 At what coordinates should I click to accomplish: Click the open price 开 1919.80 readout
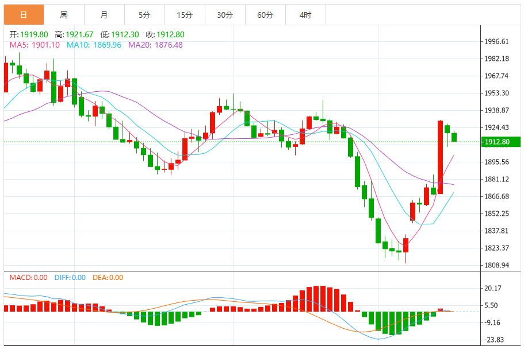[29, 34]
